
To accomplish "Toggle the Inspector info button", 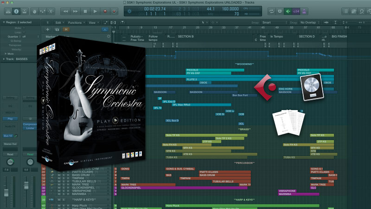I will (16, 11).
